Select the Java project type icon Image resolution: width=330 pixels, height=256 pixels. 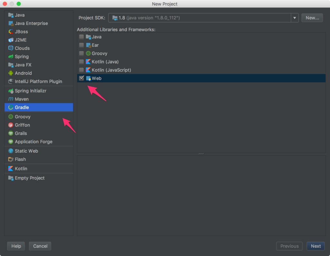11,15
